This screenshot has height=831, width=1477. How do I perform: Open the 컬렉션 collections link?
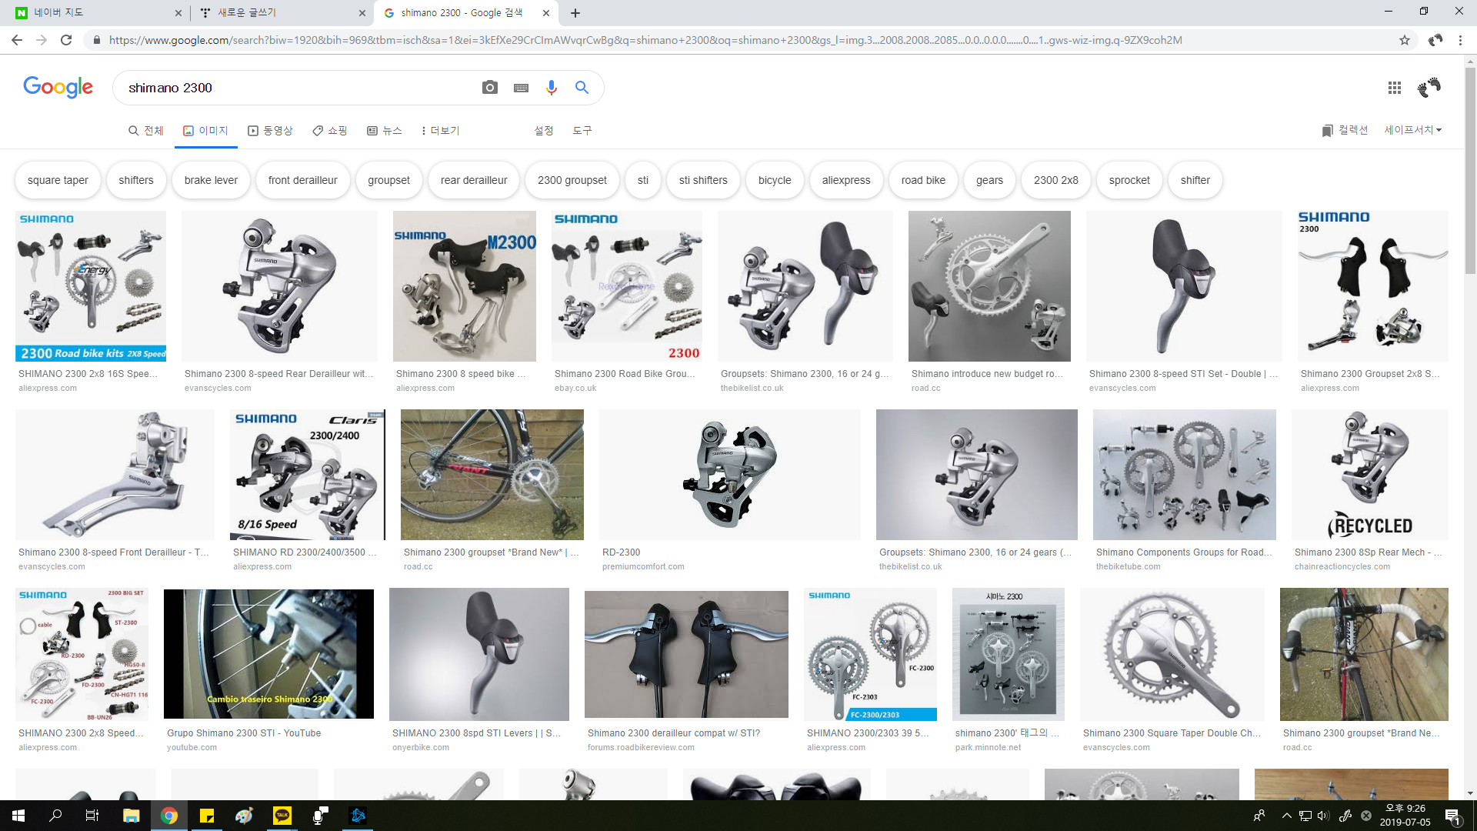(1345, 130)
